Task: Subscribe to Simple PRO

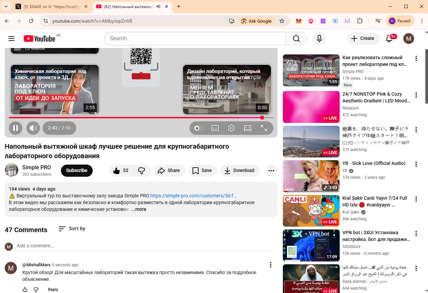Action: [77, 171]
